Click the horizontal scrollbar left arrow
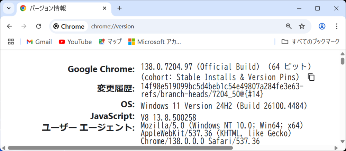Screen dimensions: 346x151 coord(3,148)
